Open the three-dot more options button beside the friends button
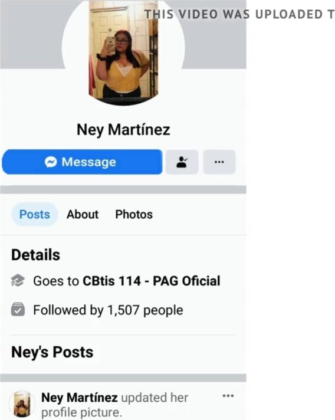The width and height of the screenshot is (335, 420). coord(219,162)
